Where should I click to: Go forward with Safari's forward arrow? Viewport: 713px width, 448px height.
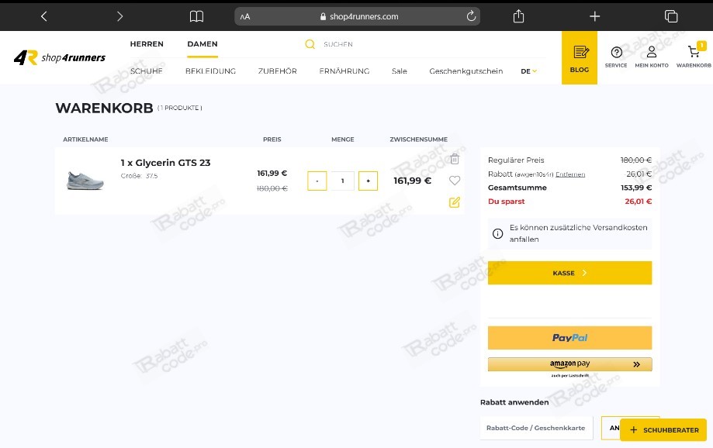pyautogui.click(x=119, y=16)
